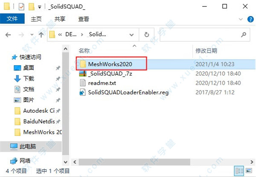
Task: Switch to details view in status bar
Action: tap(239, 171)
